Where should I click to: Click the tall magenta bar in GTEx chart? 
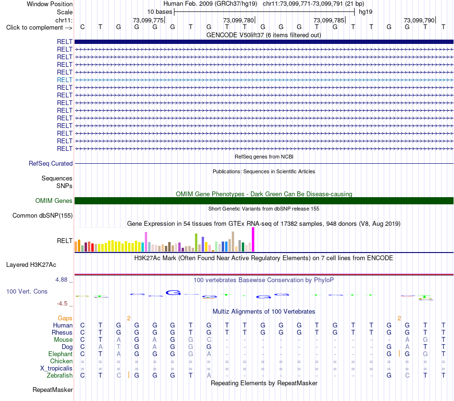(253, 240)
